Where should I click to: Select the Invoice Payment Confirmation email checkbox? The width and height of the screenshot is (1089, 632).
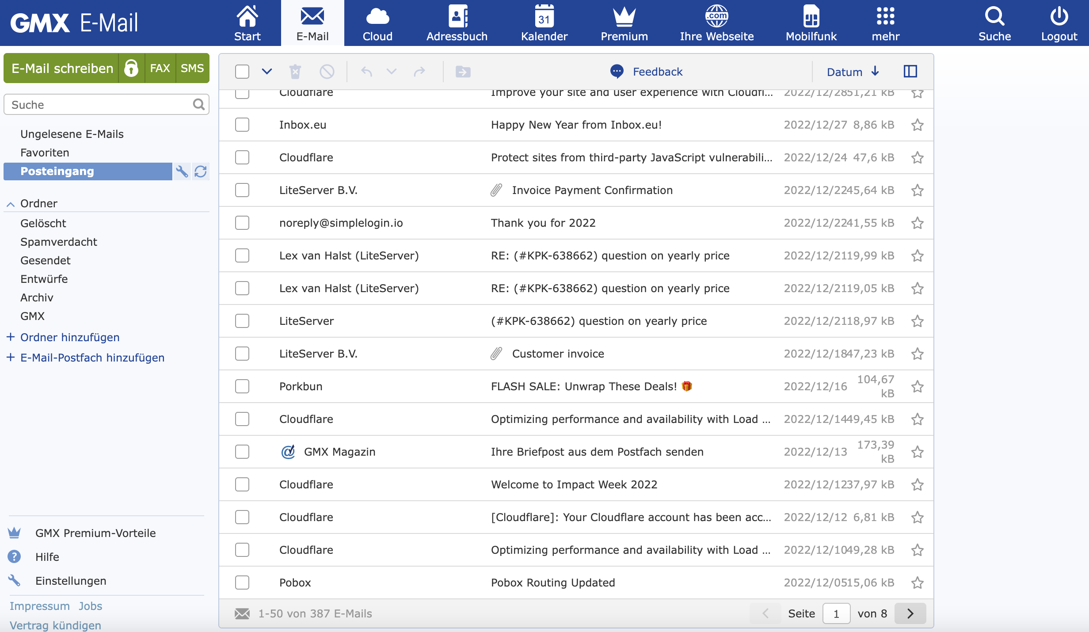(x=242, y=190)
